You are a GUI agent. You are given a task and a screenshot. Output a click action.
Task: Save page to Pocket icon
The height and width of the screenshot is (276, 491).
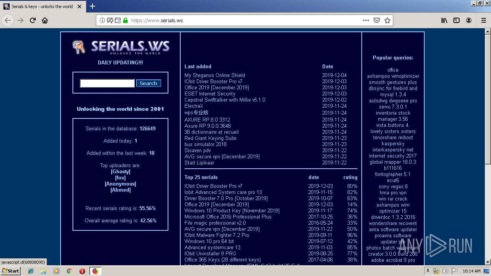[x=377, y=20]
